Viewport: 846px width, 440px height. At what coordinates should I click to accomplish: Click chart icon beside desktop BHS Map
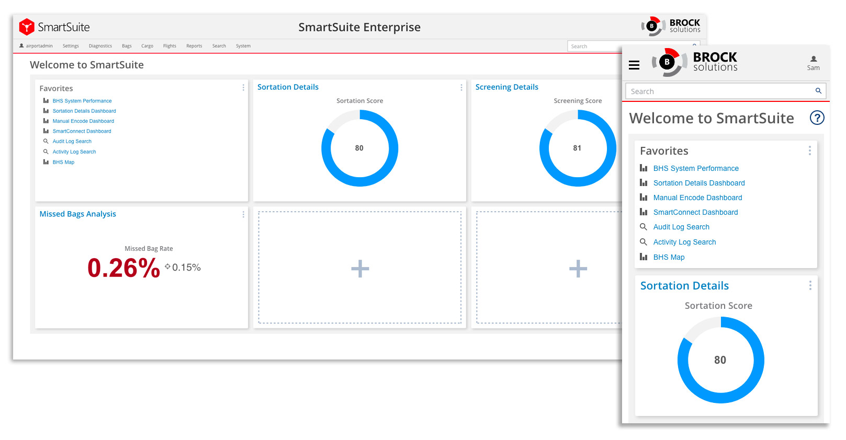[x=46, y=162]
